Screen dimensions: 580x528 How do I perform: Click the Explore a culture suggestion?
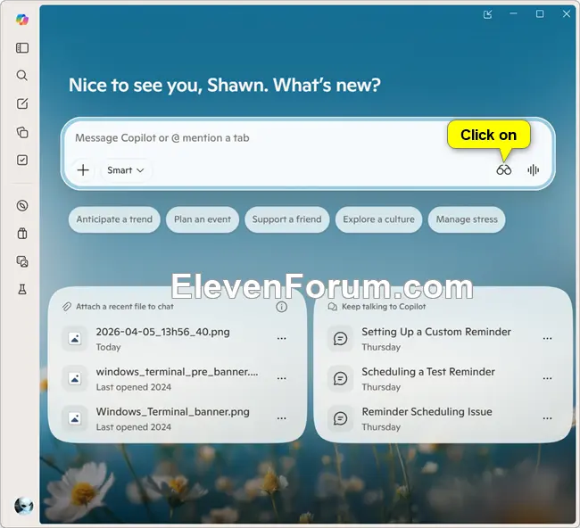pos(378,219)
